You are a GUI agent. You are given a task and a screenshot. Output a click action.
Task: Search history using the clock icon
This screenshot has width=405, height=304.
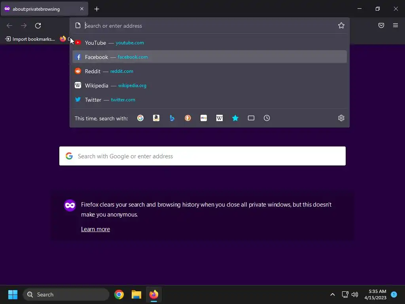(x=267, y=118)
